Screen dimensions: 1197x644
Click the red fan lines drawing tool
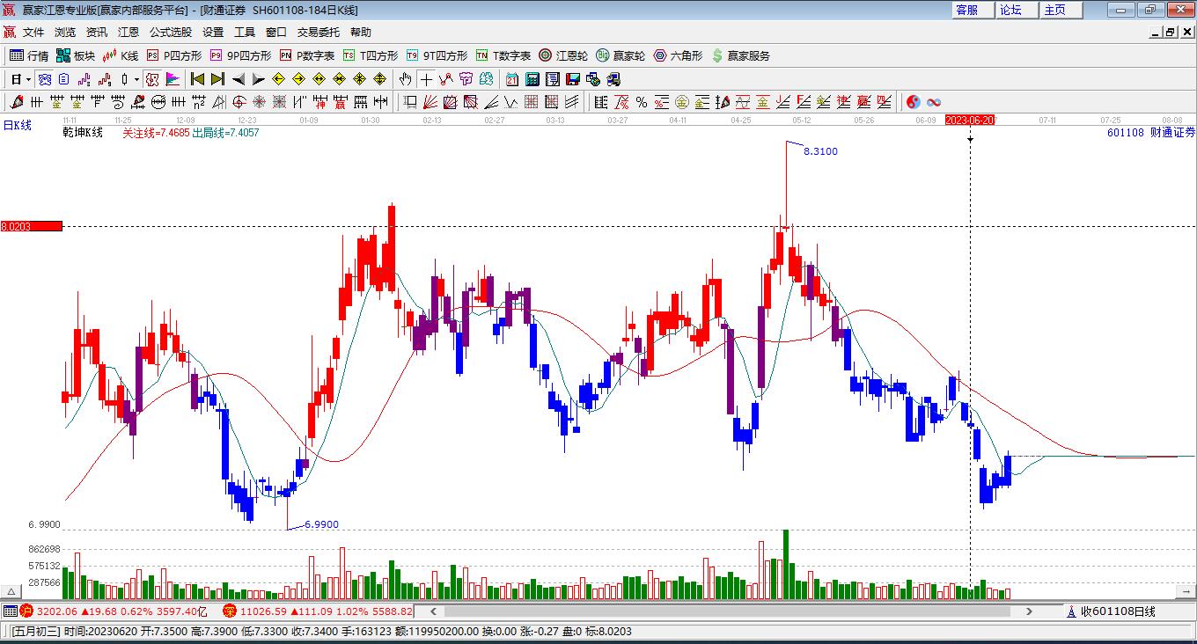(x=430, y=102)
